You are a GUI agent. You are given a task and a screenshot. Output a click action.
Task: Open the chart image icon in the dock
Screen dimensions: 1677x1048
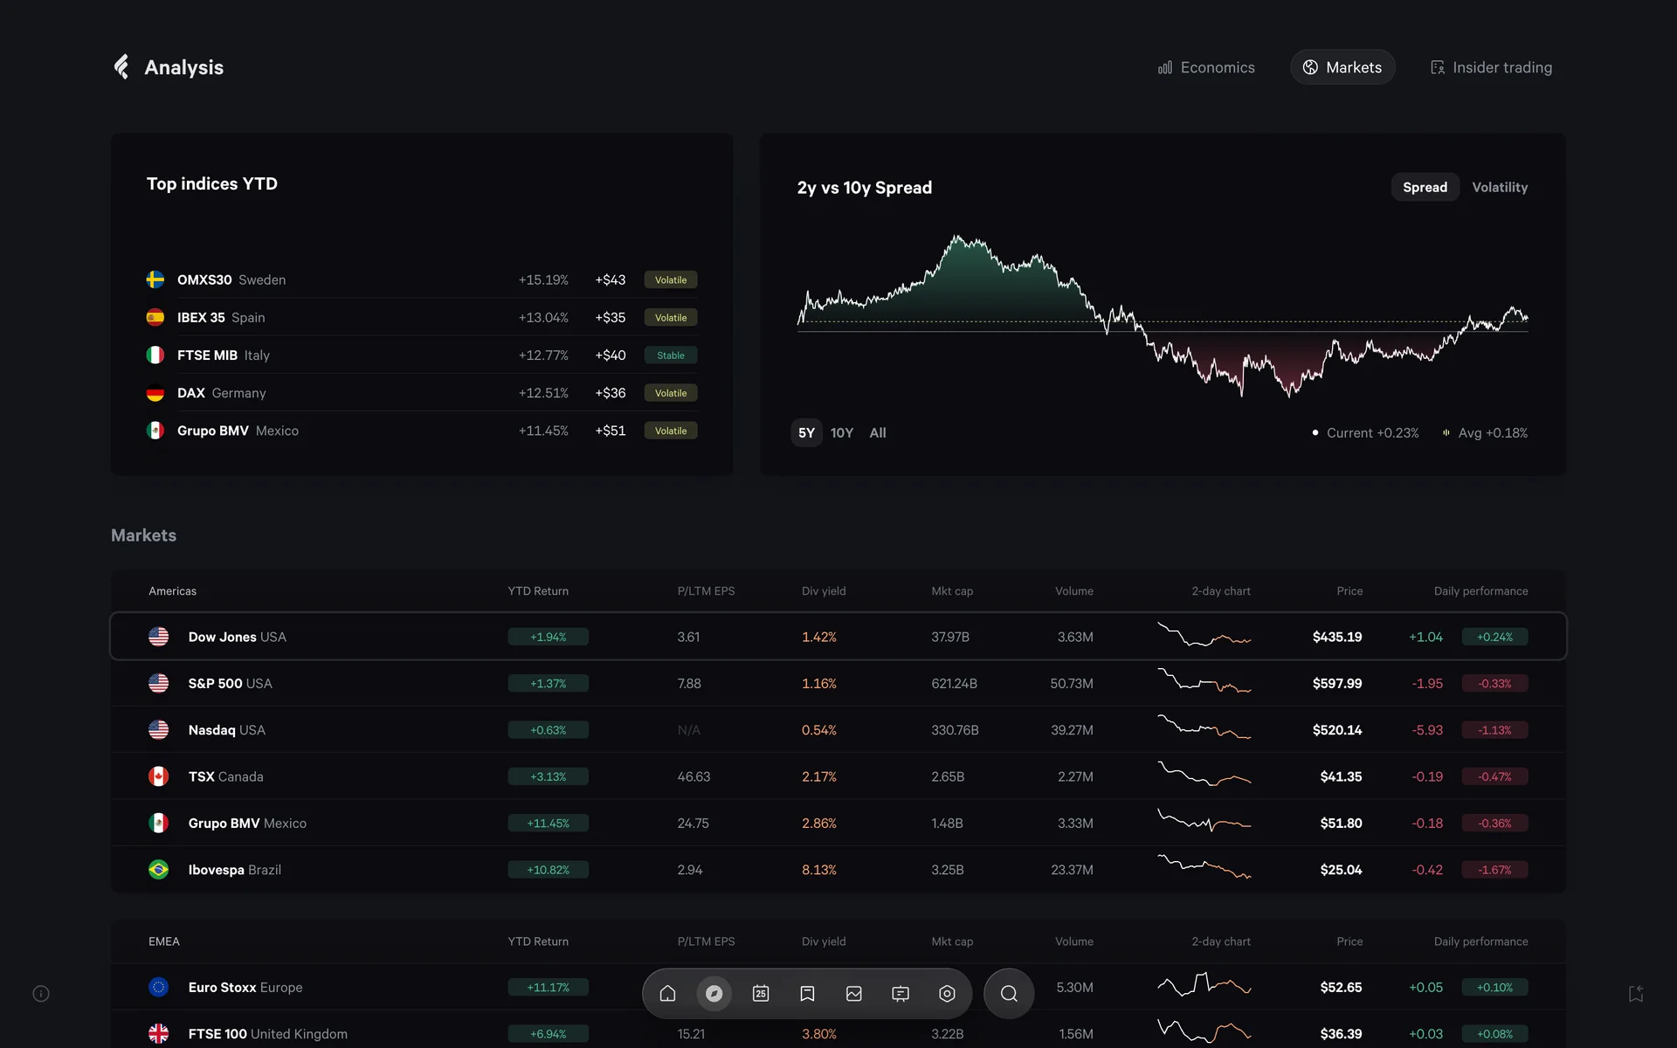click(x=854, y=994)
